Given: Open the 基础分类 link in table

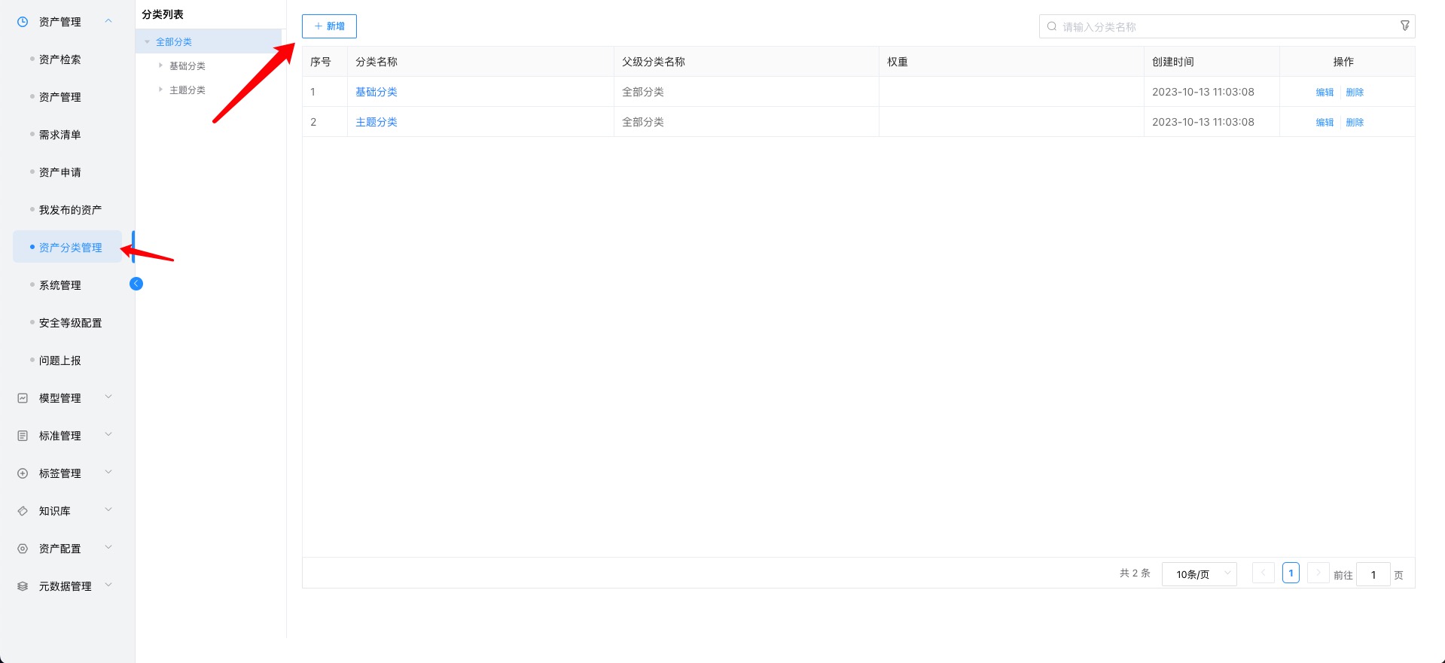Looking at the screenshot, I should pos(376,92).
